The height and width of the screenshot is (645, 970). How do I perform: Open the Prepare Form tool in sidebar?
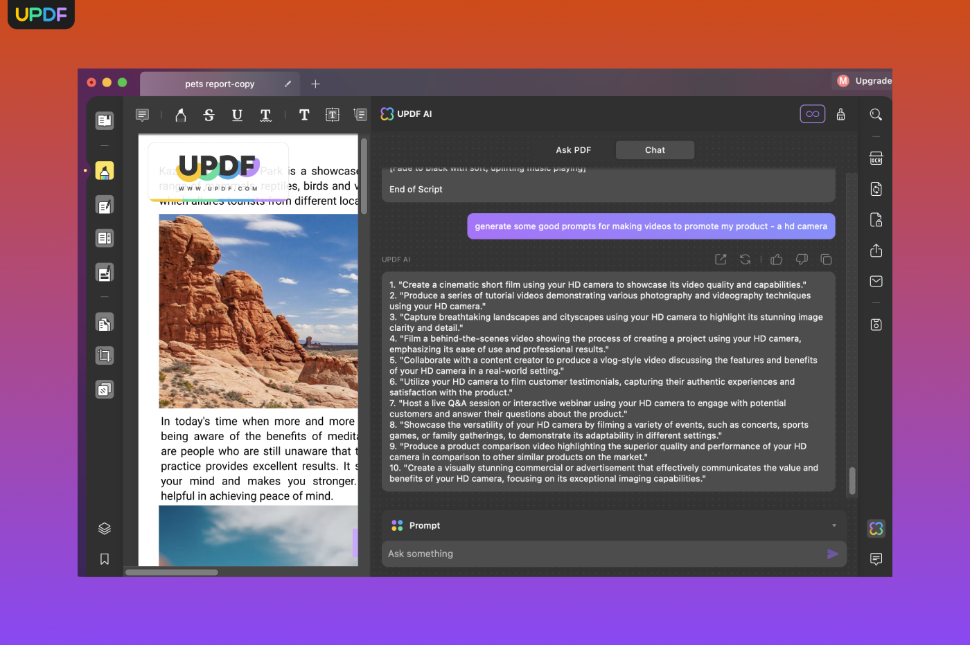click(105, 238)
